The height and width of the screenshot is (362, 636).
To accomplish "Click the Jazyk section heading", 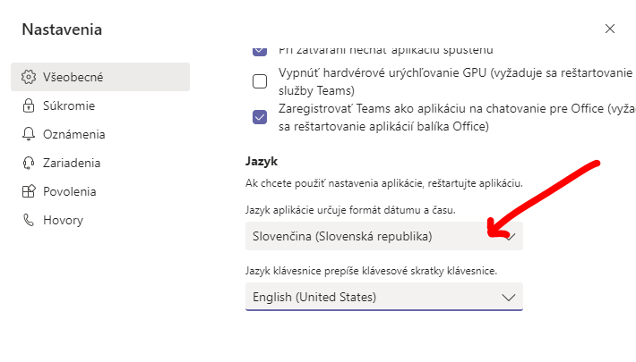I will point(262,162).
